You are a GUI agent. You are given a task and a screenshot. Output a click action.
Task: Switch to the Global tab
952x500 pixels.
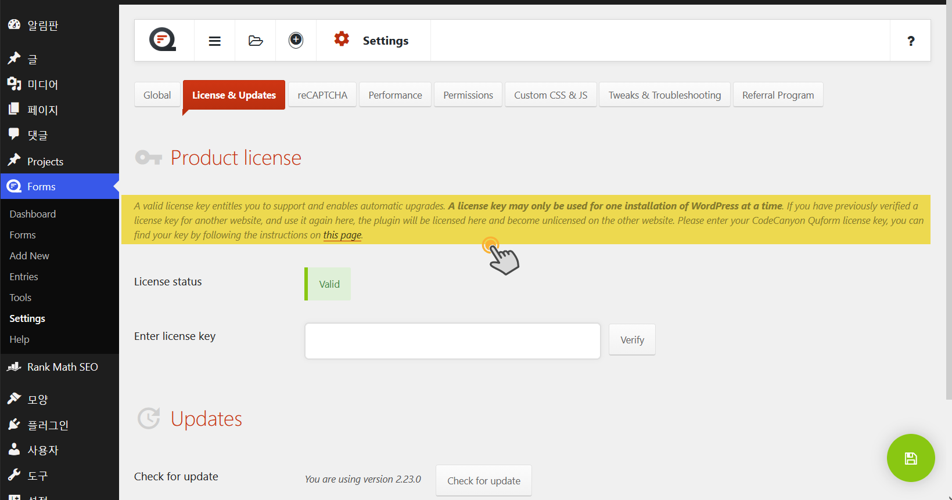tap(157, 95)
